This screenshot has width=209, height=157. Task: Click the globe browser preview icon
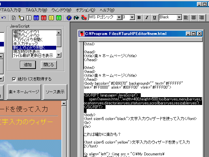(69, 18)
